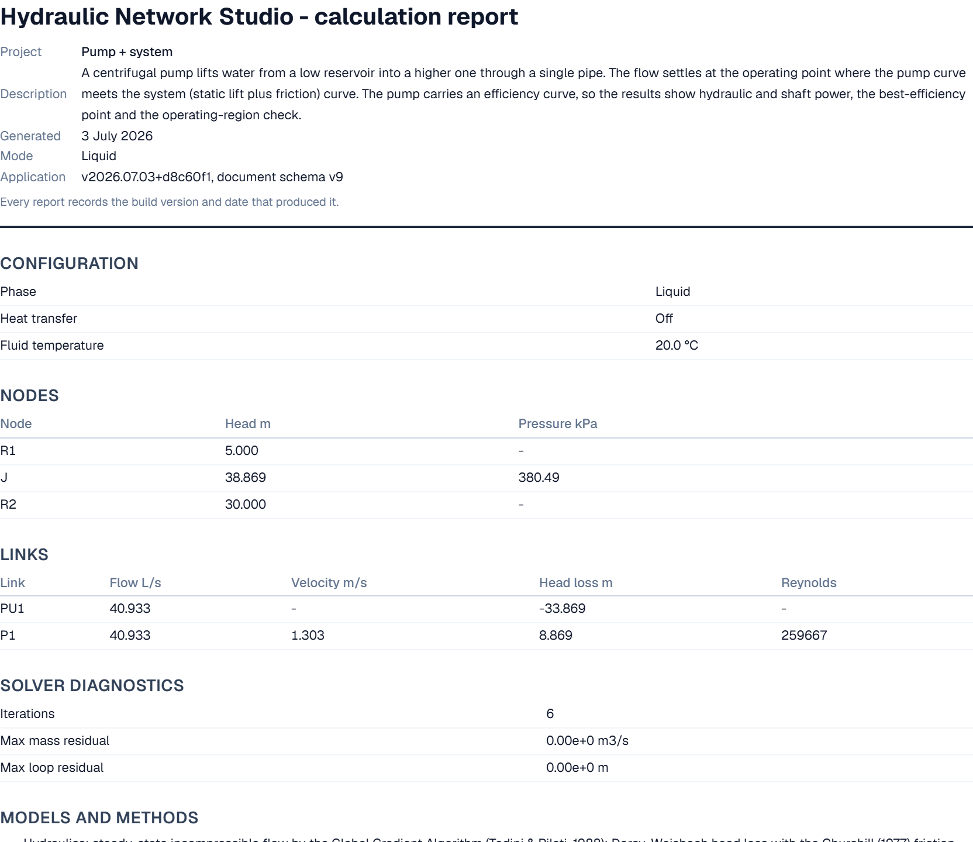Viewport: 973px width, 842px height.
Task: Click Max mass residual '0.00e+0 m3/s'
Action: click(x=587, y=740)
